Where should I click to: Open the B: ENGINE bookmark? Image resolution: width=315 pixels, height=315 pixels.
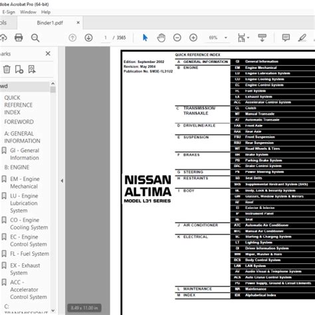click(17, 167)
